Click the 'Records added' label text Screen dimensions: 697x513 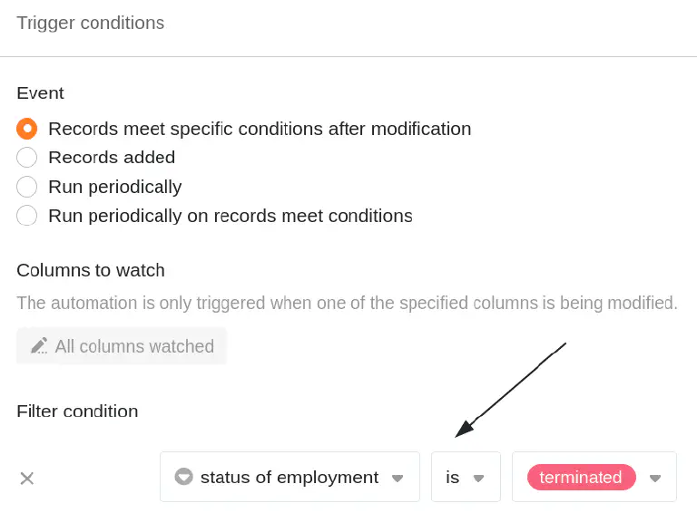(x=112, y=158)
